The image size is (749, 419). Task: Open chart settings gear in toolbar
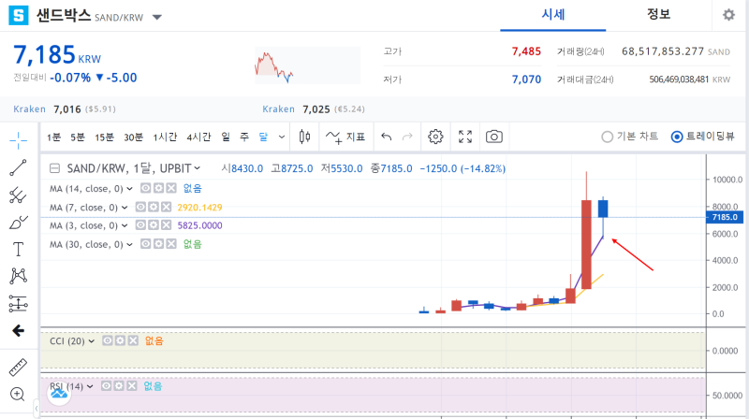[435, 137]
